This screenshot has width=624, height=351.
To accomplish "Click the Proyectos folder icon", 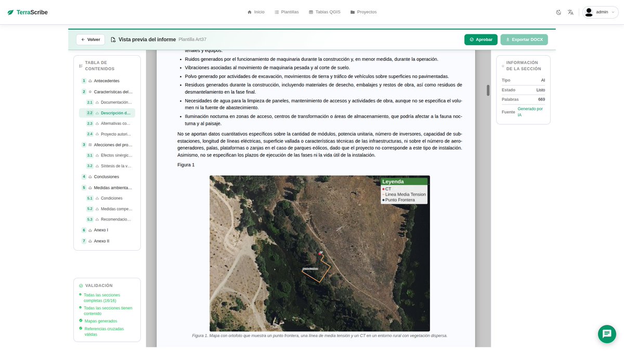I will pyautogui.click(x=353, y=12).
